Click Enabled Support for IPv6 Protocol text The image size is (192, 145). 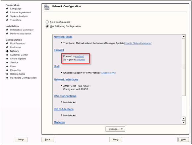click(x=82, y=73)
